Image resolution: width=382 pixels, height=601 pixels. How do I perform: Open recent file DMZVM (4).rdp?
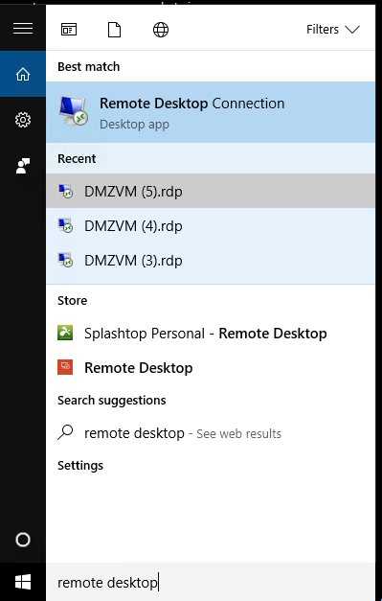point(211,225)
